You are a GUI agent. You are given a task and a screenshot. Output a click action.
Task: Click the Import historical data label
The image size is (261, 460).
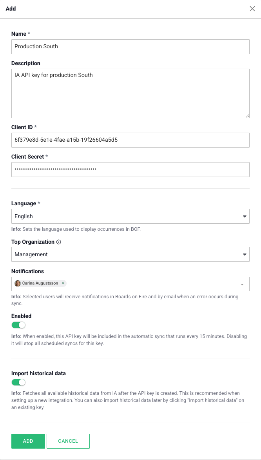(38, 373)
